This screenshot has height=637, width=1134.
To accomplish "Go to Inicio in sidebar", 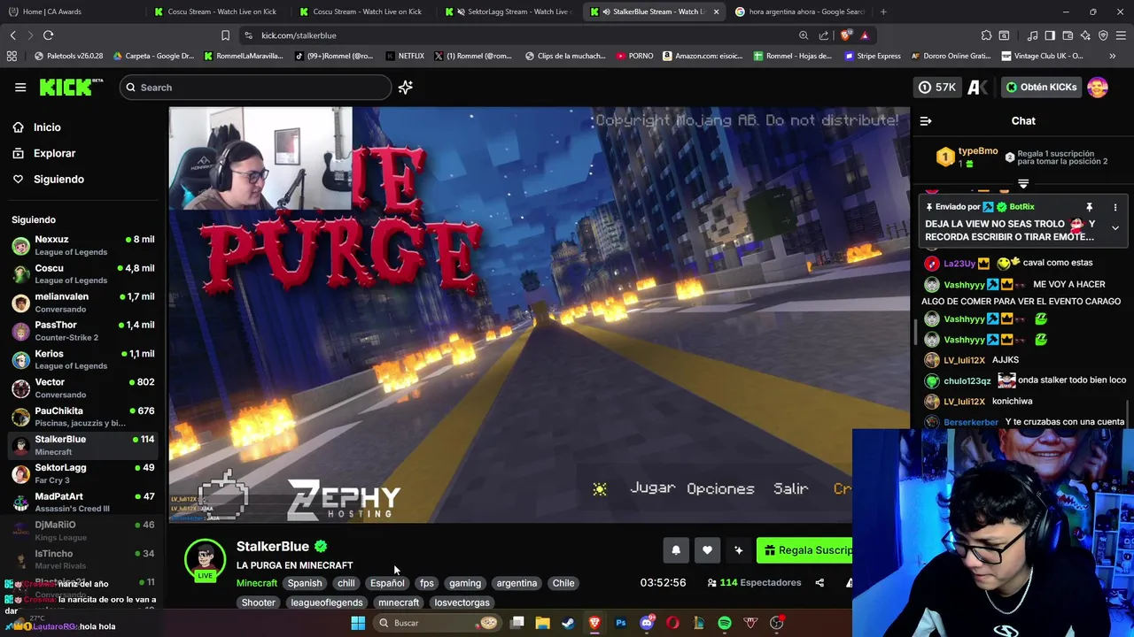I will click(47, 127).
